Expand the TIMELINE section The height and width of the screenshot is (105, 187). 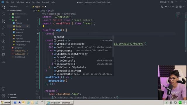click(x=18, y=98)
